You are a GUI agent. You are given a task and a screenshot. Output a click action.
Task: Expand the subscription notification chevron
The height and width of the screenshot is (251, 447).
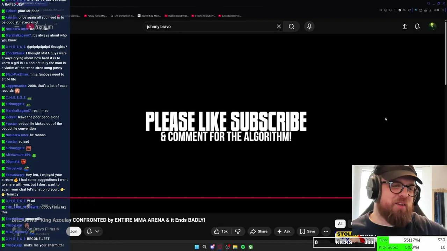(97, 231)
